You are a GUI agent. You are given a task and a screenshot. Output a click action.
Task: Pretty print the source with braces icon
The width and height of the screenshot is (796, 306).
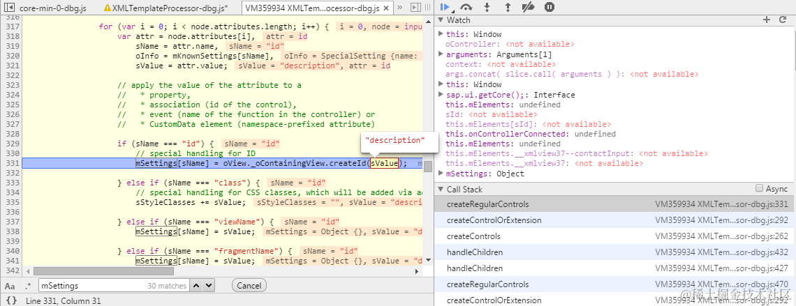click(11, 300)
